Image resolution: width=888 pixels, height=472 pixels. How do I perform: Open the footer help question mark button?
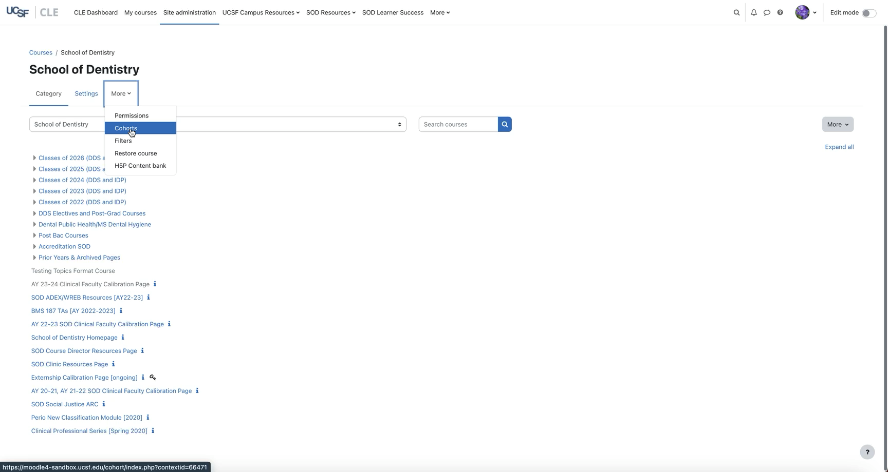[867, 452]
